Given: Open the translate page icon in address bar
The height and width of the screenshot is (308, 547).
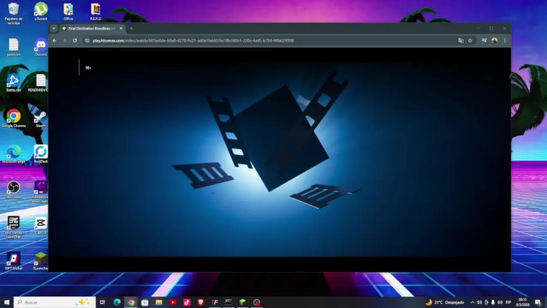Looking at the screenshot, I should [x=461, y=40].
